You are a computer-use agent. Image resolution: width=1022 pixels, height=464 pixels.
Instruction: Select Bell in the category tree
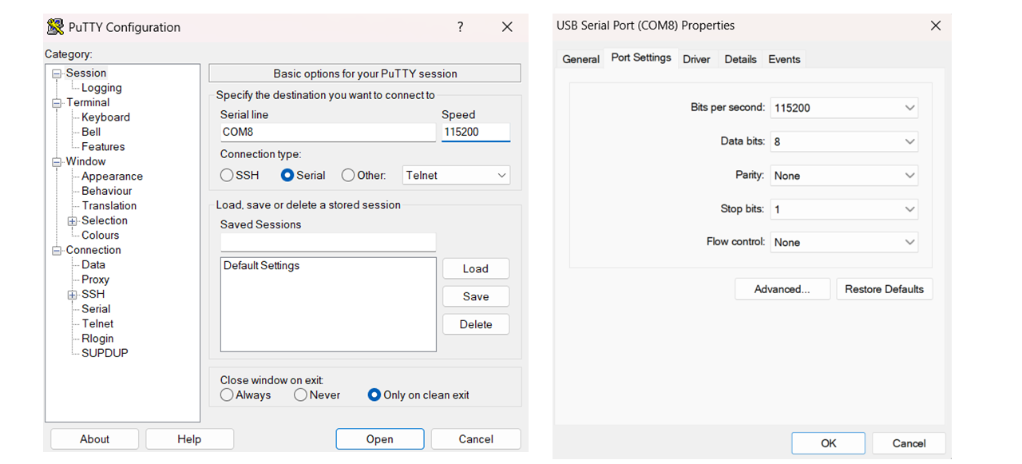[91, 132]
